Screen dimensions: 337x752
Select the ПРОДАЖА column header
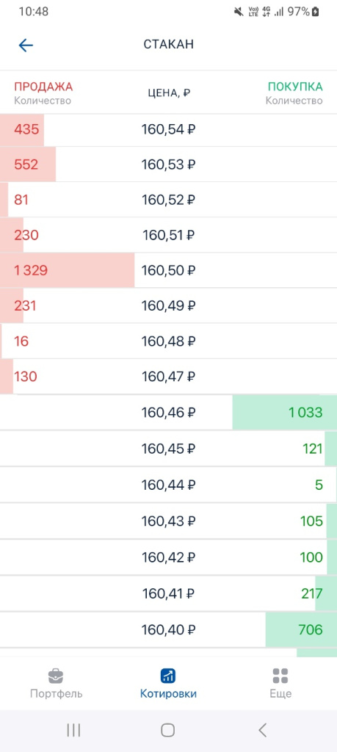43,87
